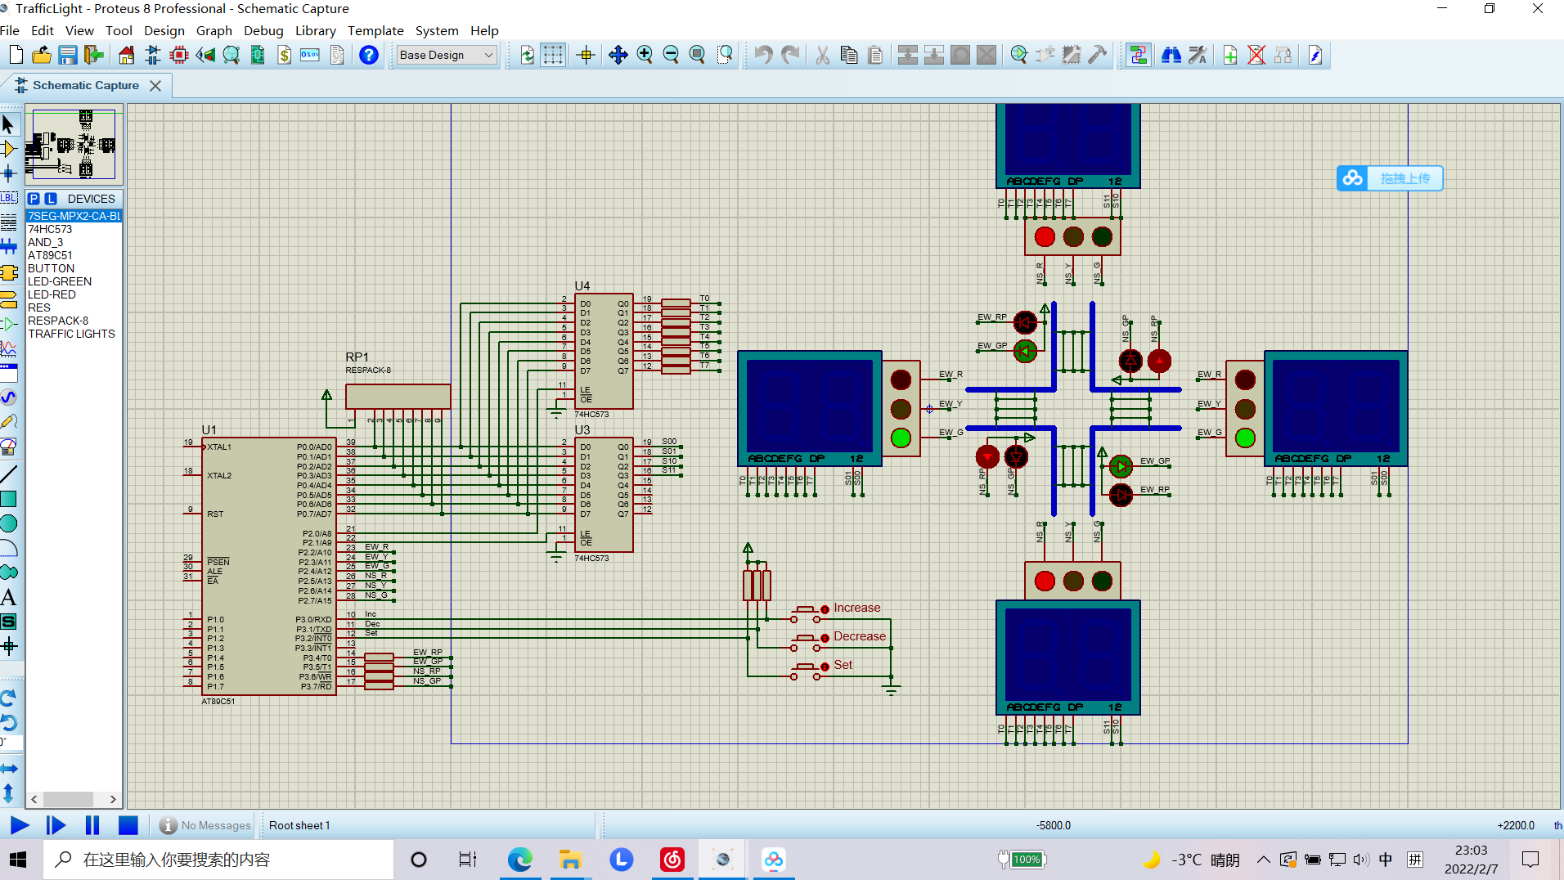Open Microsoft Edge from the taskbar

pos(519,860)
